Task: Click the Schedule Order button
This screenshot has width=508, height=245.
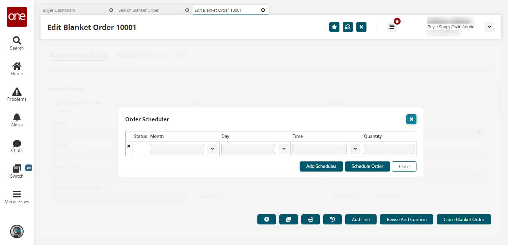Action: [367, 166]
